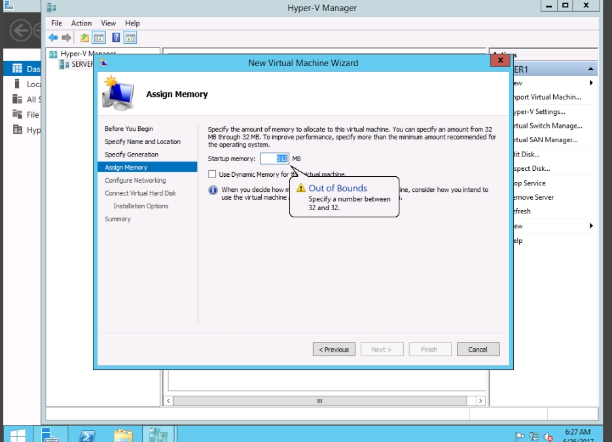Image resolution: width=612 pixels, height=442 pixels.
Task: Collapse the server section in Actions pane
Action: coord(590,69)
